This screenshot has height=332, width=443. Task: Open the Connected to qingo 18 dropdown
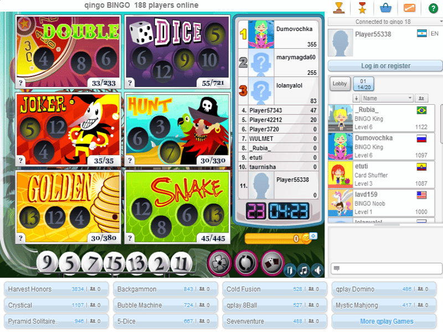coord(385,22)
